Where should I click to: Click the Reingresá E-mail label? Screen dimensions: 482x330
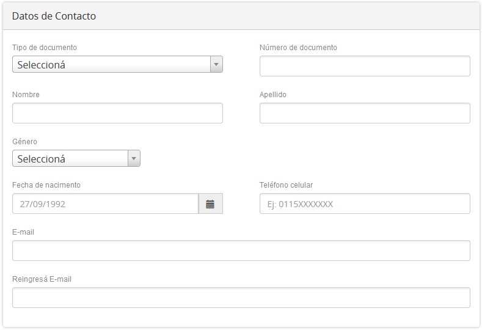[42, 279]
